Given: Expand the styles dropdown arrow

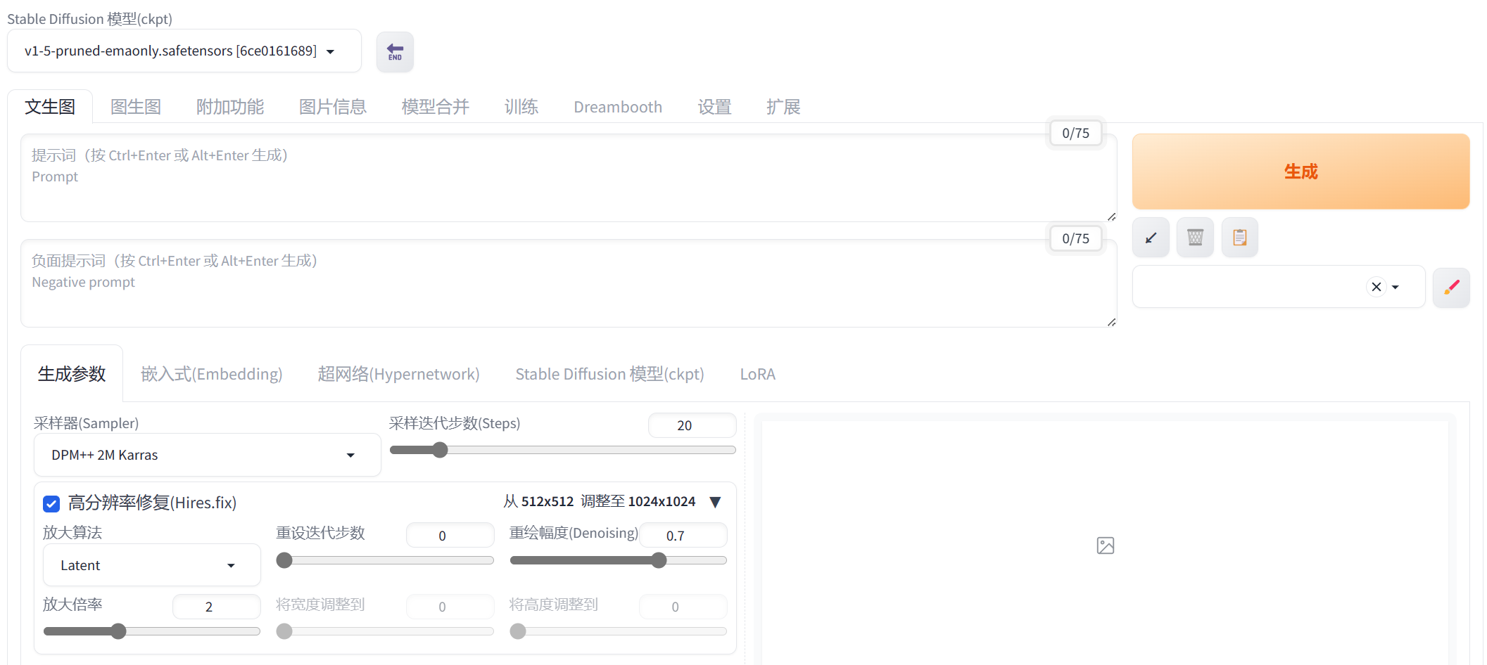Looking at the screenshot, I should coord(1396,287).
